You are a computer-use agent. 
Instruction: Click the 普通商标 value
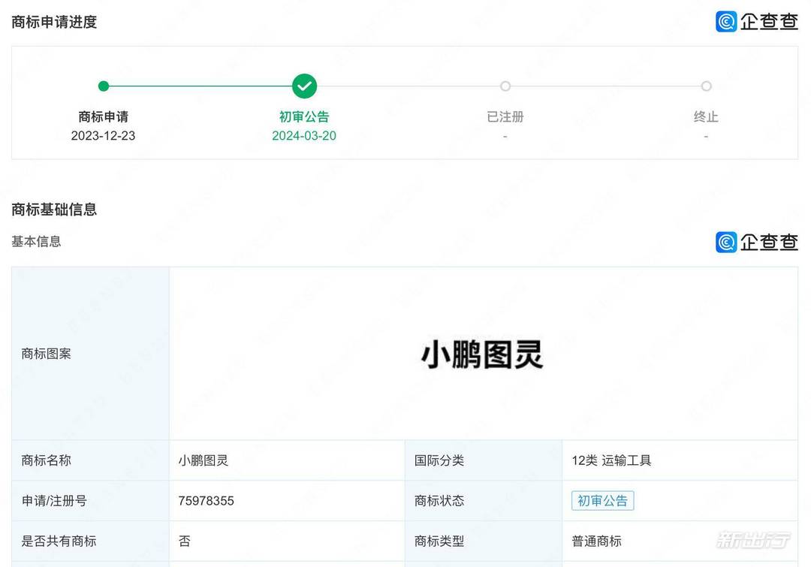tap(596, 541)
